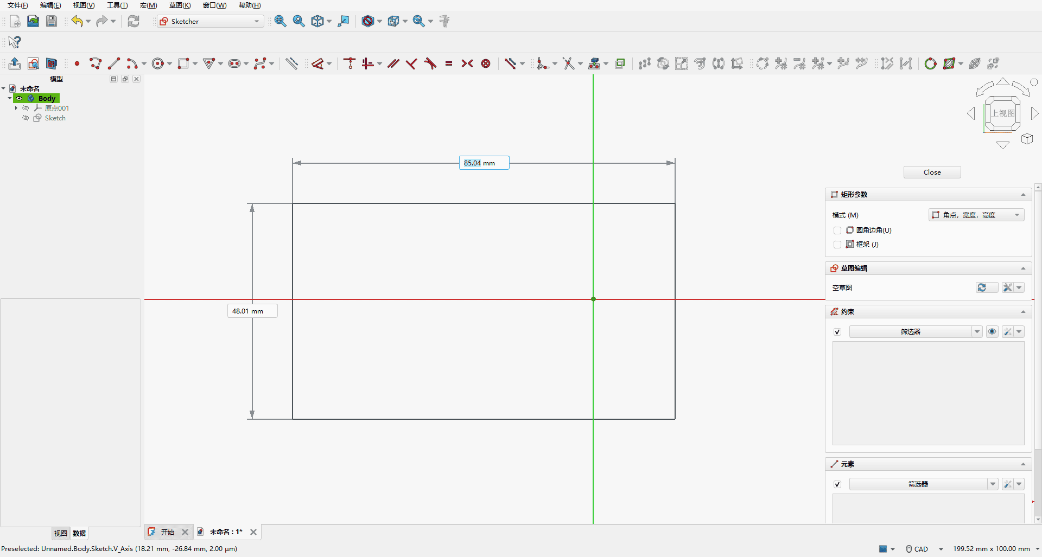The image size is (1042, 557).
Task: Open rectangle mode dropdown
Action: [976, 215]
